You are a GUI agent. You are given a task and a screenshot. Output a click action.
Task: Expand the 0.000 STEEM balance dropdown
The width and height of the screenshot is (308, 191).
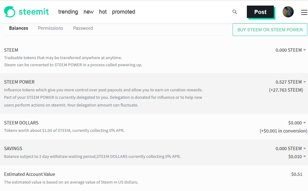[291, 50]
